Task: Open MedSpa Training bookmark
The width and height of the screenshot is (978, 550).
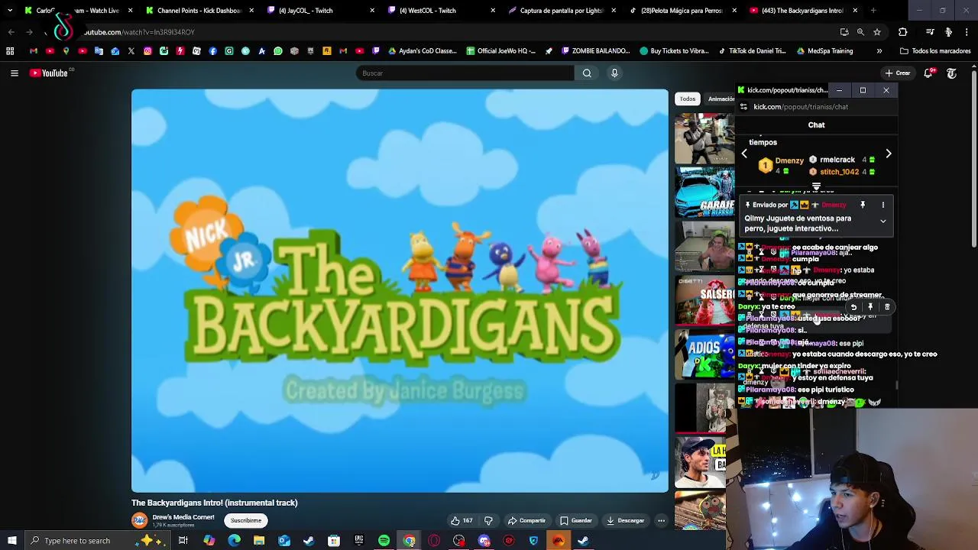Action: [824, 51]
